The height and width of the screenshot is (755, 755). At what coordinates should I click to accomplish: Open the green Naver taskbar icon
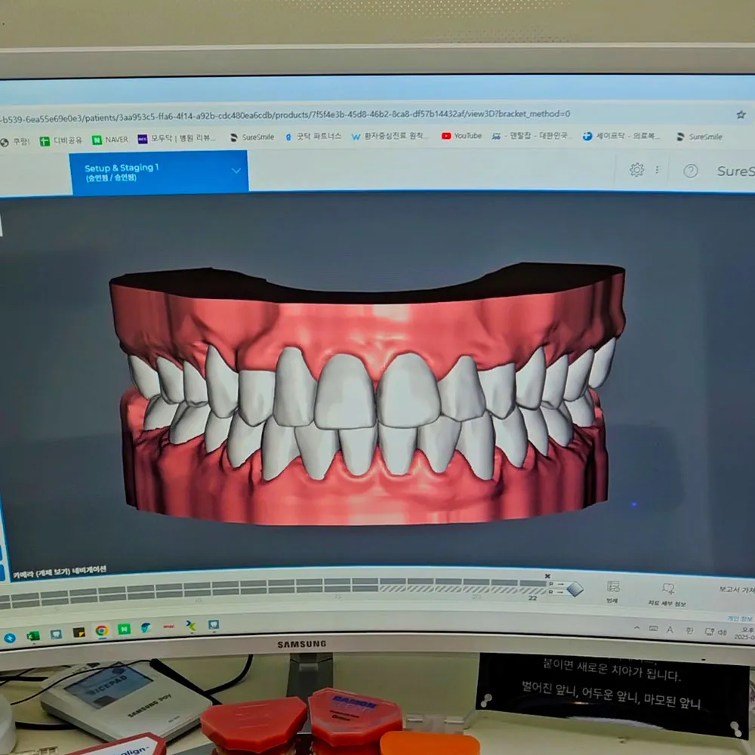click(124, 629)
